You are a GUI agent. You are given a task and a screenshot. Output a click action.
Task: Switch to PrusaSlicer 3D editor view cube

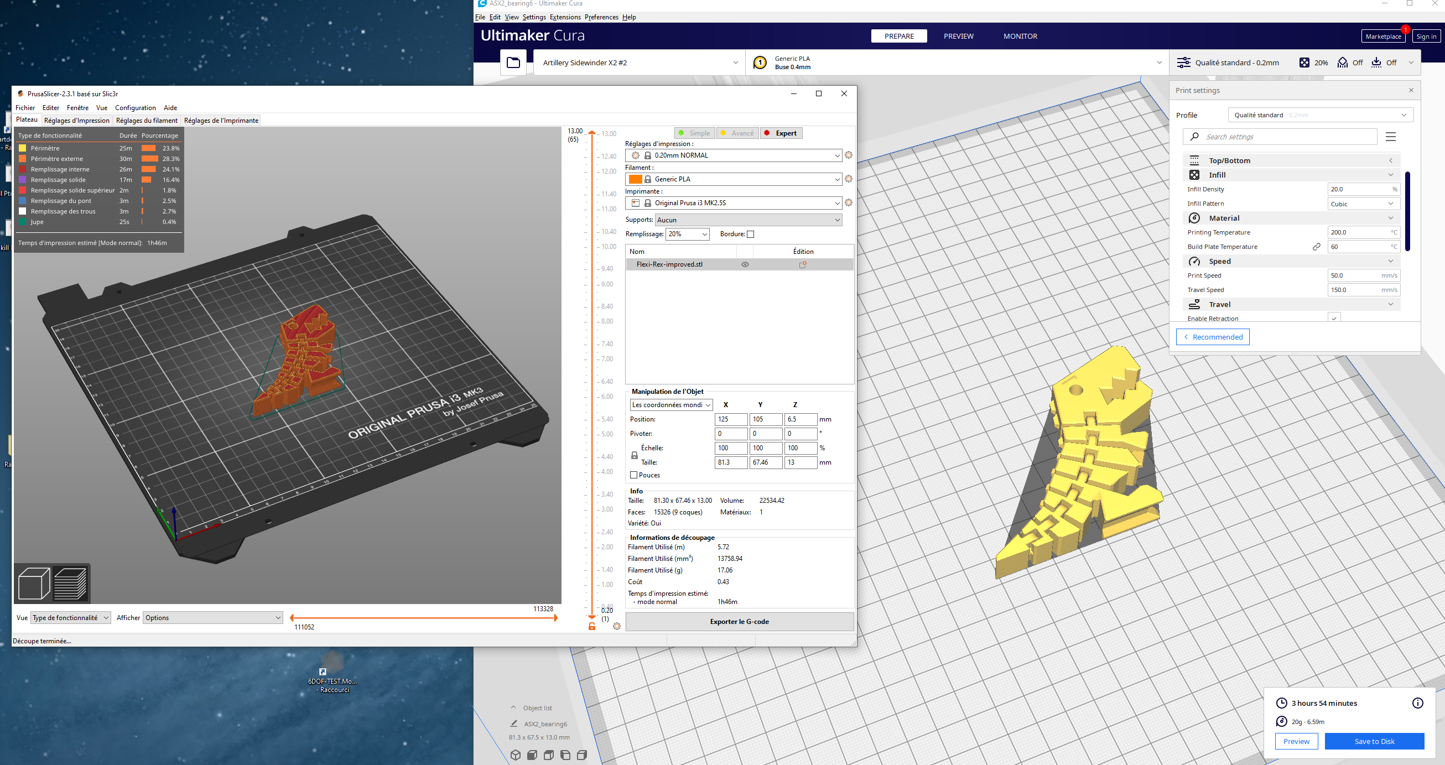(x=34, y=583)
